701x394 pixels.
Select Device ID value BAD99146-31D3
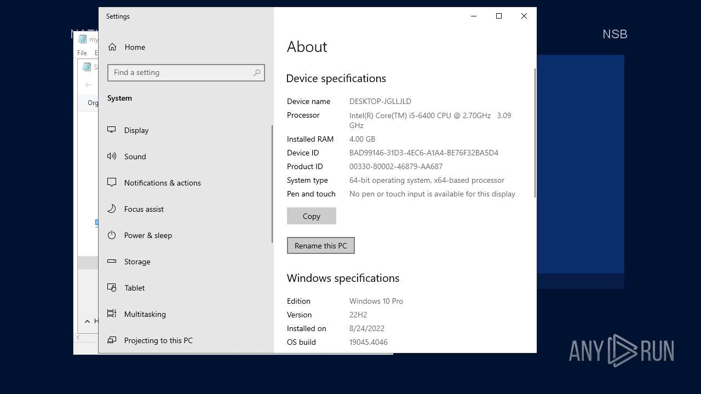click(424, 153)
